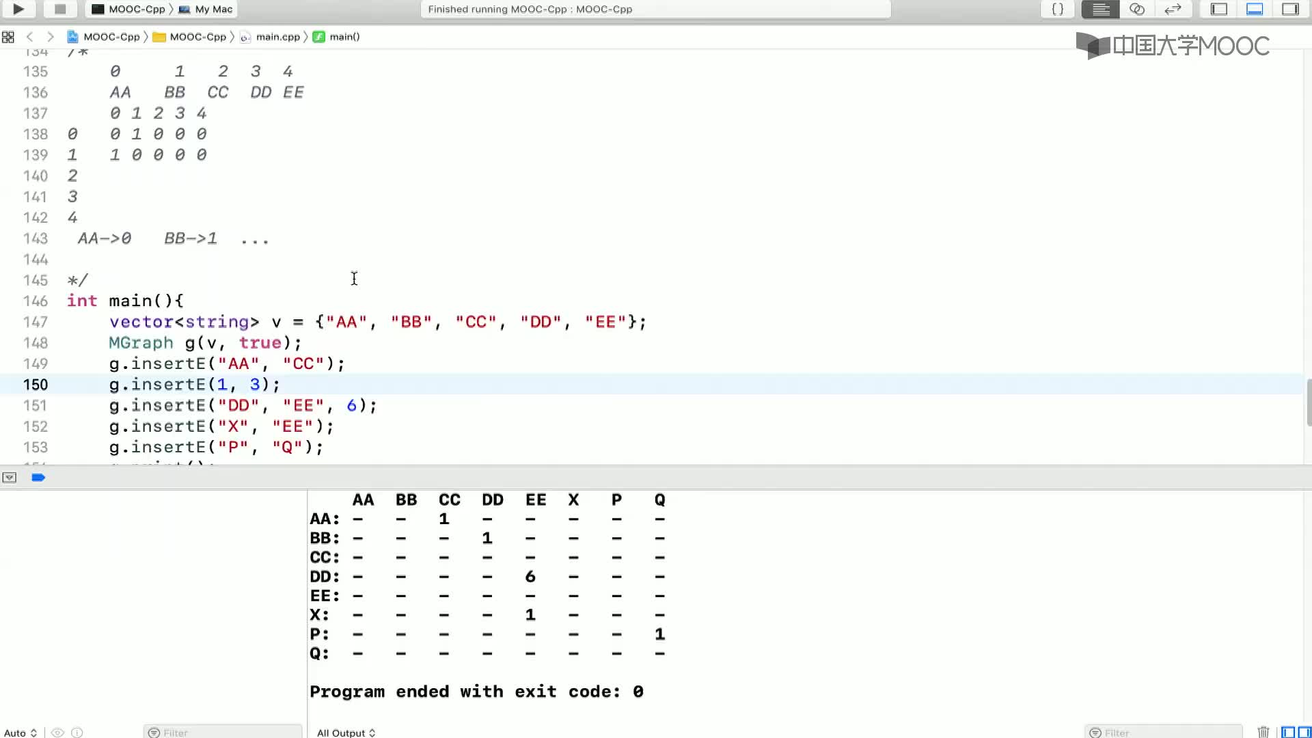Click 'Program ended with exit code: 0'
This screenshot has height=738, width=1312.
tap(476, 692)
